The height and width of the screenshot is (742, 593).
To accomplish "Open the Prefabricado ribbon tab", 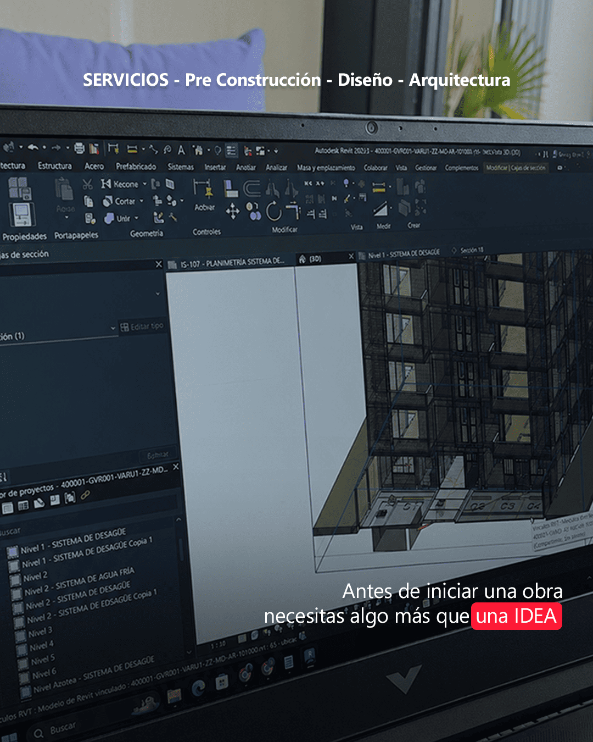I will 136,167.
